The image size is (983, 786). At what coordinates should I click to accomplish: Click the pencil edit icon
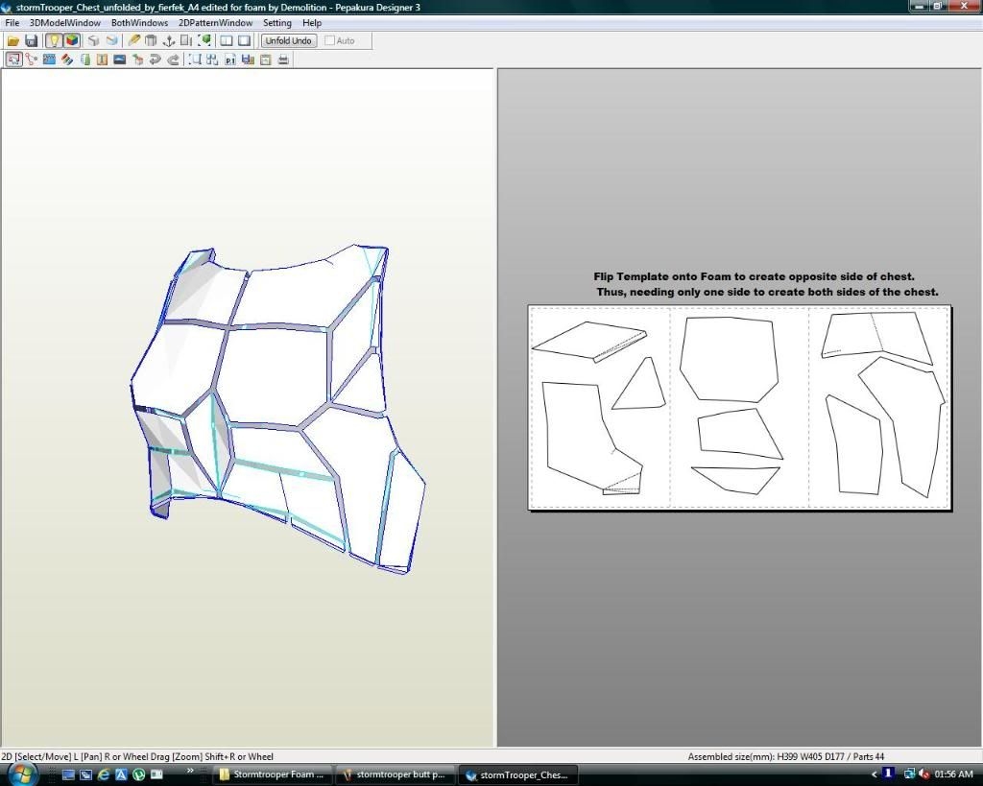point(134,41)
